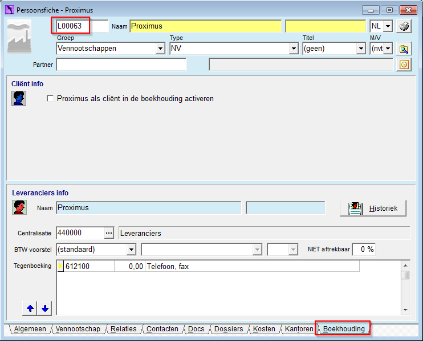The width and height of the screenshot is (423, 341).
Task: Enable Proximus als cliënt in boekhouding checkbox
Action: (x=50, y=98)
